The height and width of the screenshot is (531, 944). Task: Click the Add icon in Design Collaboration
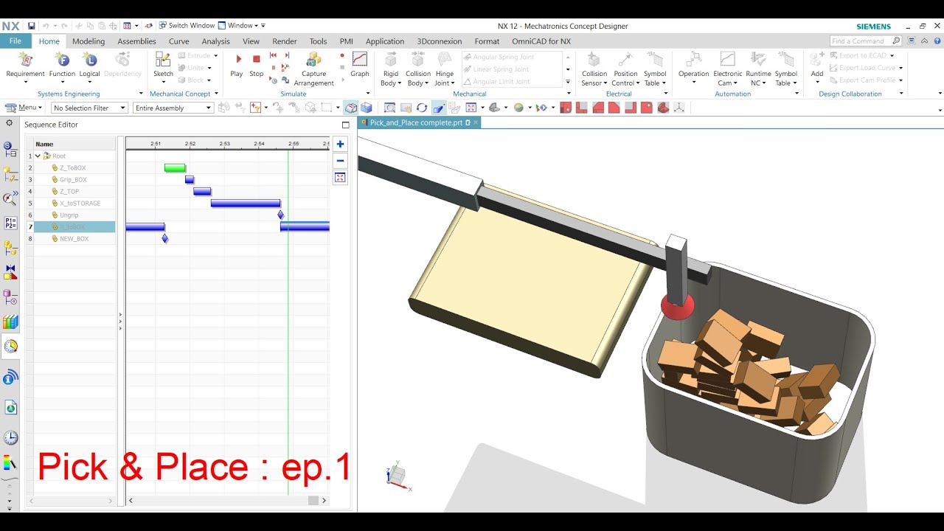click(817, 60)
